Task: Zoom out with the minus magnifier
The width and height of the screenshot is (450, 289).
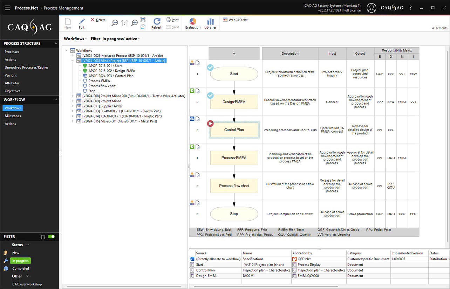Action: [x=115, y=23]
